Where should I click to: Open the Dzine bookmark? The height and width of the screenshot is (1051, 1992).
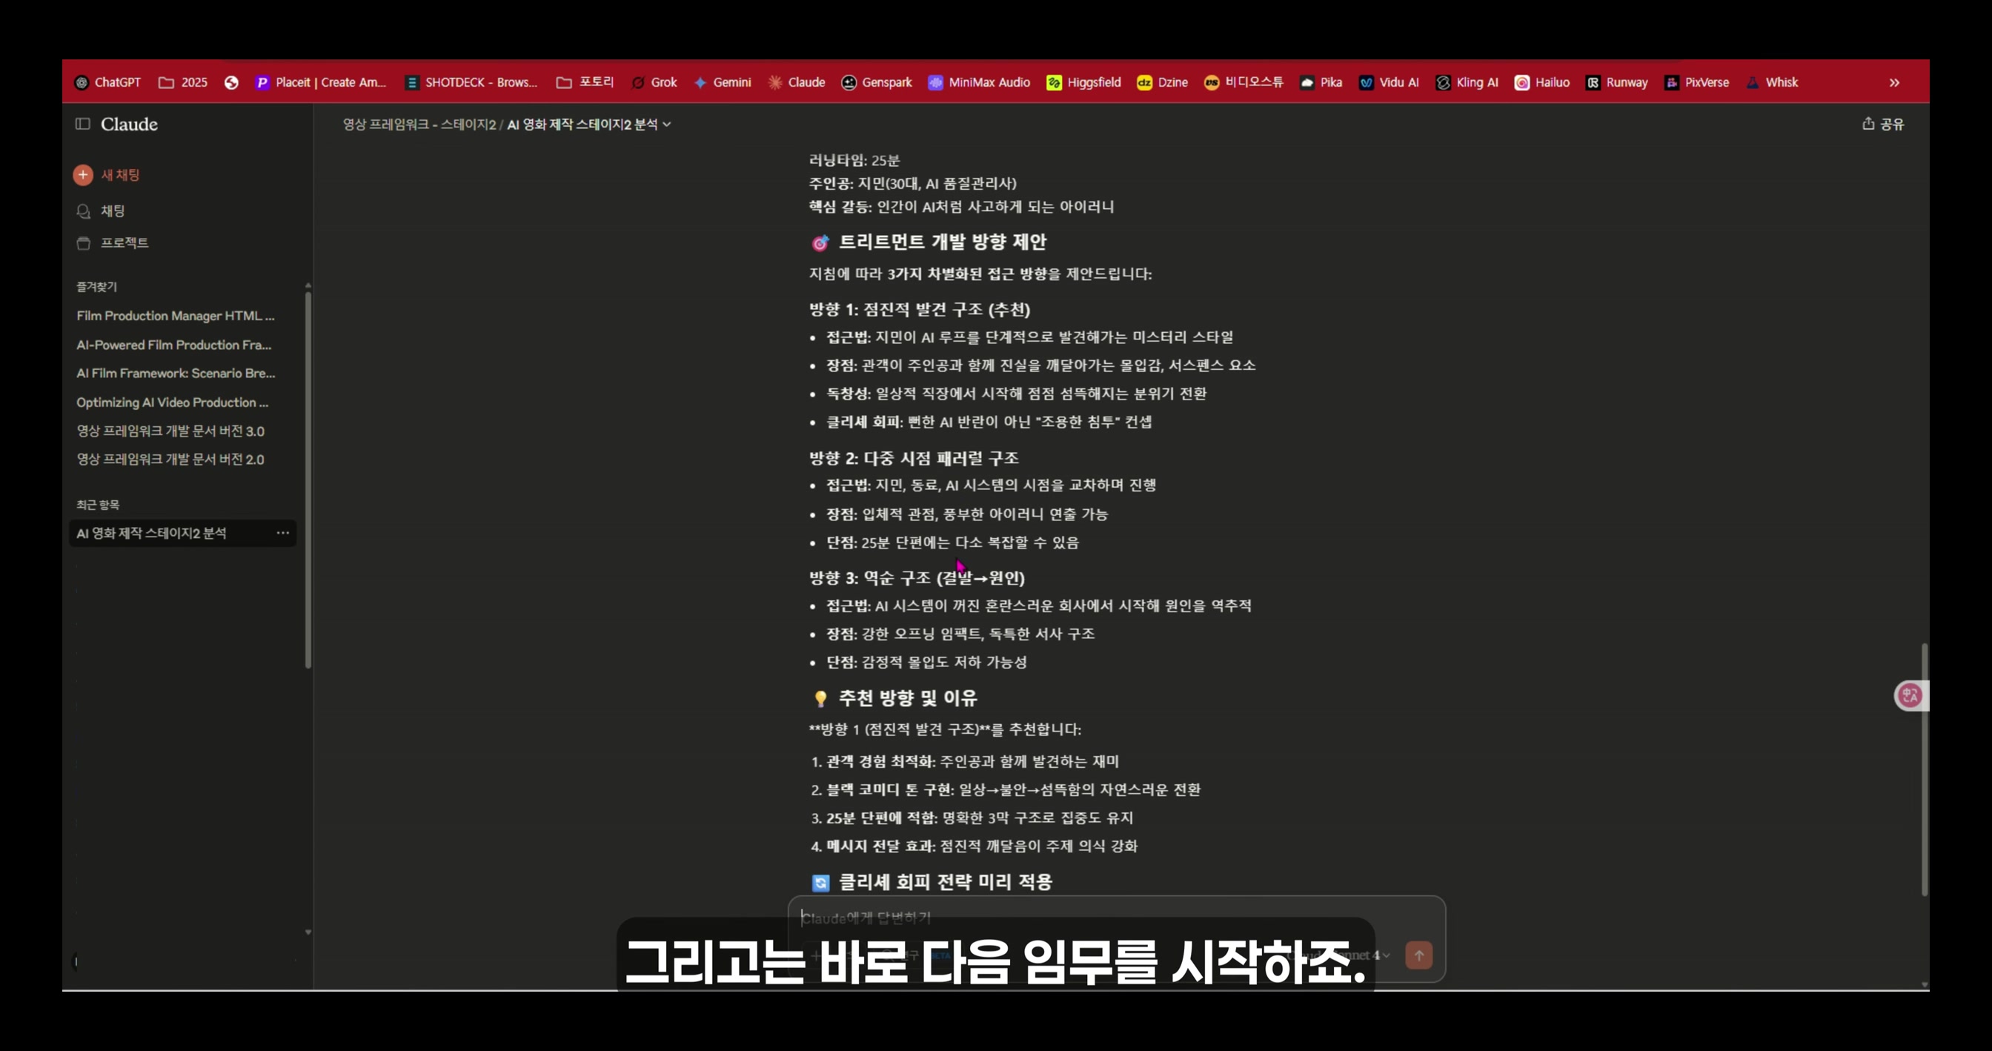(1162, 83)
